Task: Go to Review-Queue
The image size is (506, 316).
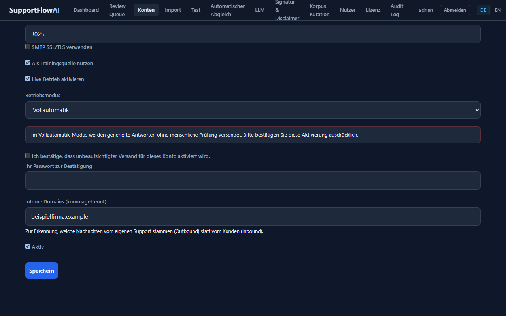Action: 118,10
